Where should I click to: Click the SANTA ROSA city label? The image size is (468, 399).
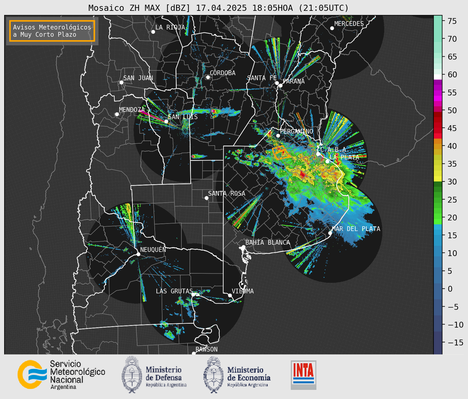(227, 193)
